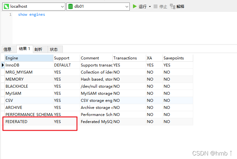This screenshot has height=159, width=237.
Task: Click the green Run play icon
Action: point(135,6)
